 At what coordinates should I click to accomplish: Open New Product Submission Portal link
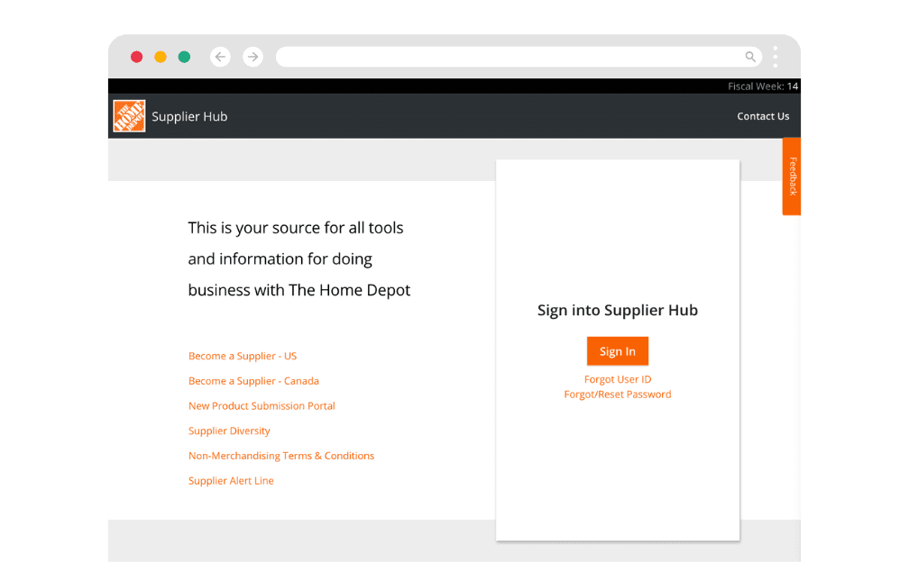coord(262,405)
